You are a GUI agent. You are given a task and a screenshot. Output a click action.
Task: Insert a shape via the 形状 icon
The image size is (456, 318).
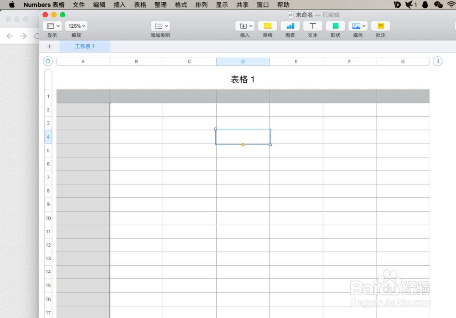coord(335,26)
